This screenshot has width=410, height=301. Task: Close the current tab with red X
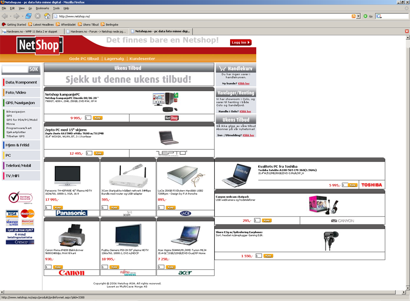pyautogui.click(x=407, y=31)
